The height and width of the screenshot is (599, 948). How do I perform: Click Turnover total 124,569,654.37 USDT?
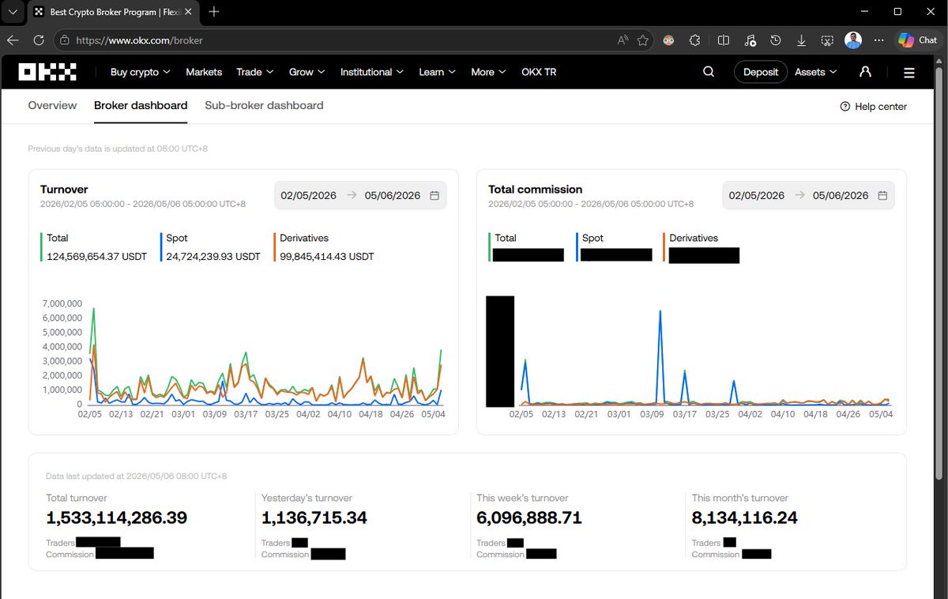[97, 257]
